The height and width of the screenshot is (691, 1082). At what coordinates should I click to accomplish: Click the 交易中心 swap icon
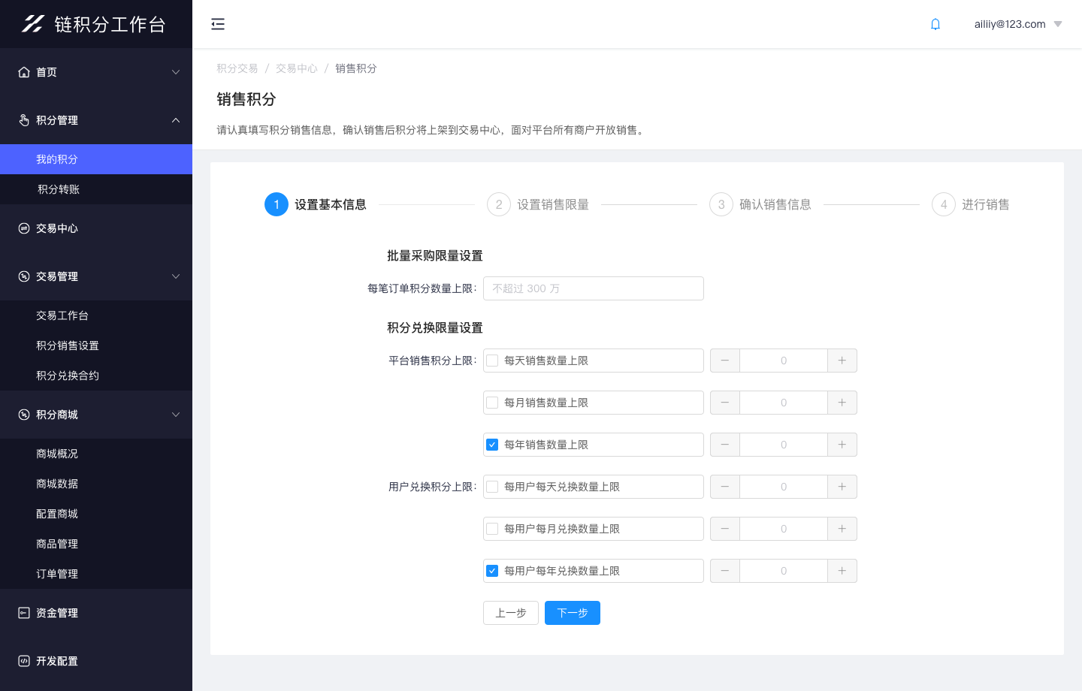coord(24,228)
